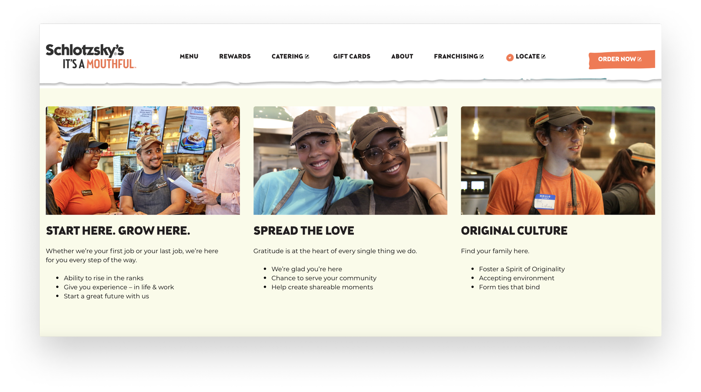Click the external link icon on Order Now

point(639,59)
